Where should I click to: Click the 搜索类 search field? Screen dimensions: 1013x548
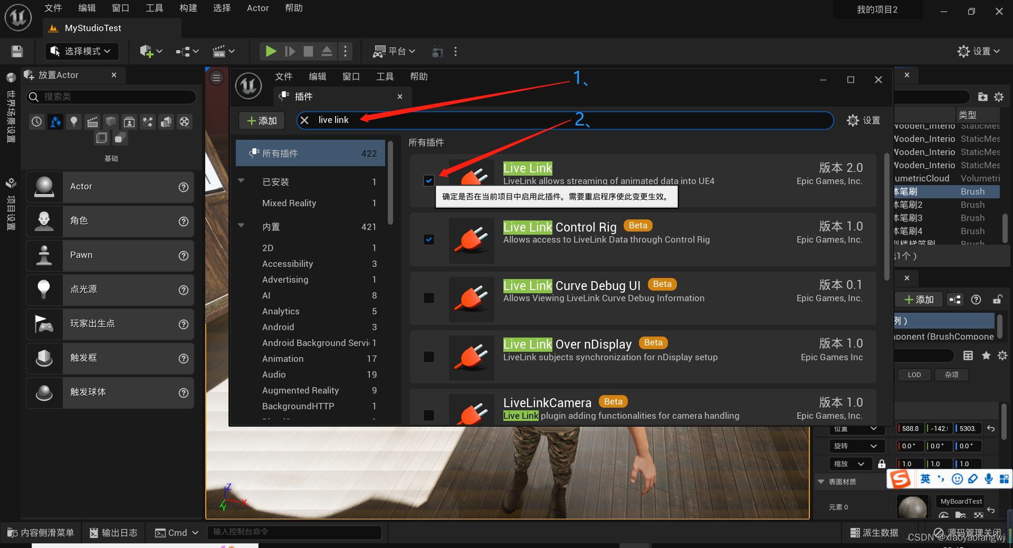pos(112,97)
